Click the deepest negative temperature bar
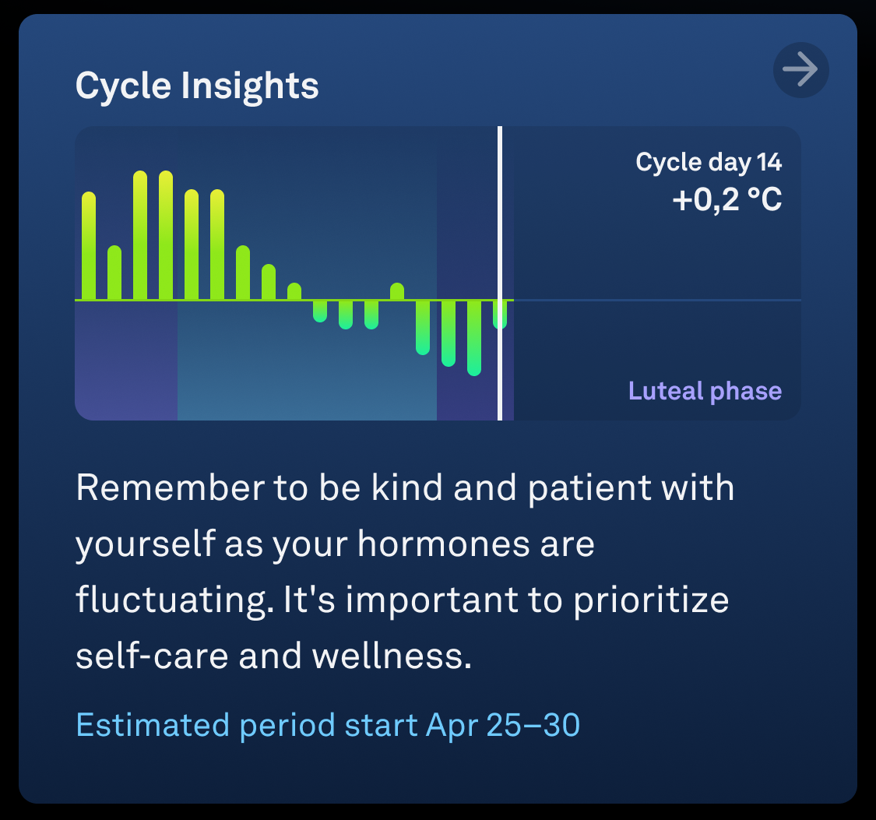This screenshot has height=820, width=876. click(474, 338)
